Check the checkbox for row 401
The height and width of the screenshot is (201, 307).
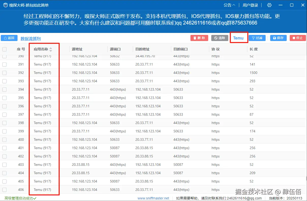click(x=4, y=148)
